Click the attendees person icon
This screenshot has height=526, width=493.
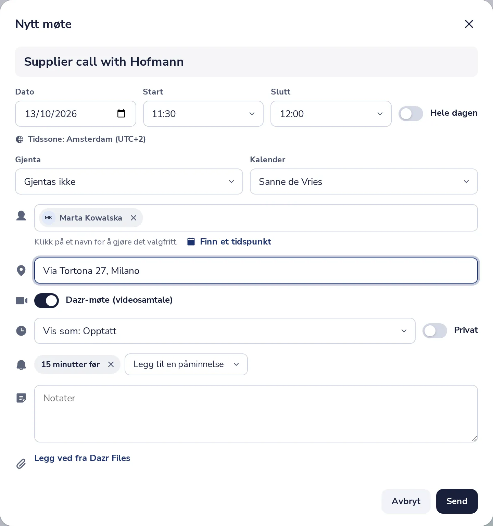click(21, 216)
